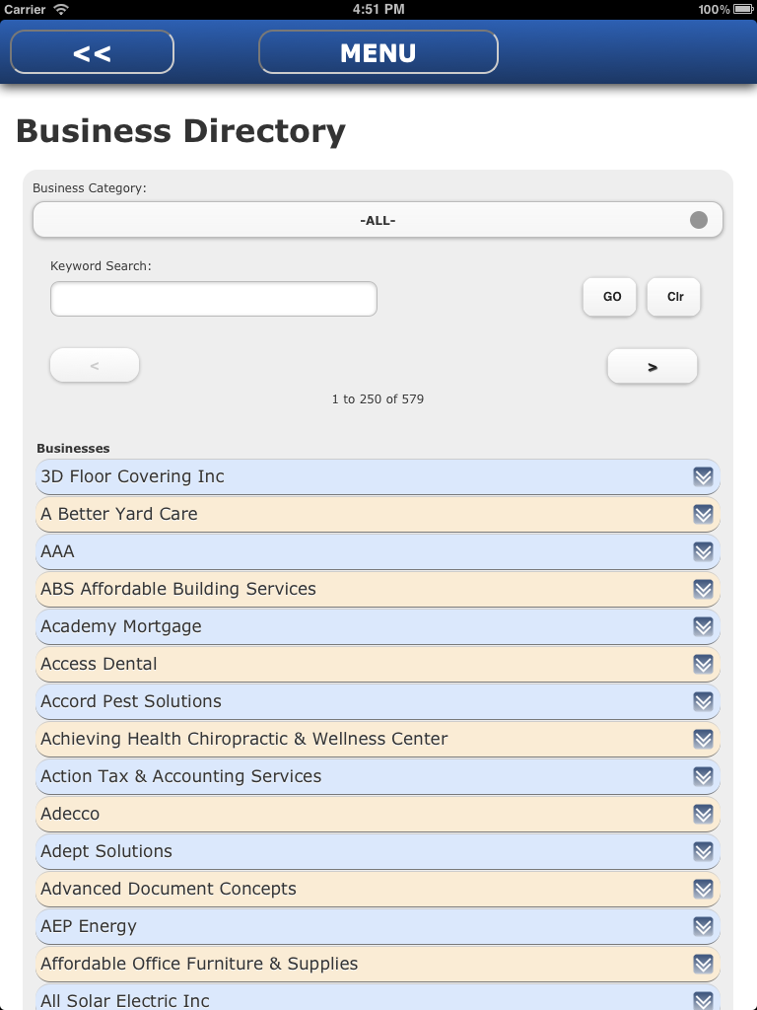
Task: Tap the arrow icon for Accord Pest Solutions
Action: tap(703, 702)
